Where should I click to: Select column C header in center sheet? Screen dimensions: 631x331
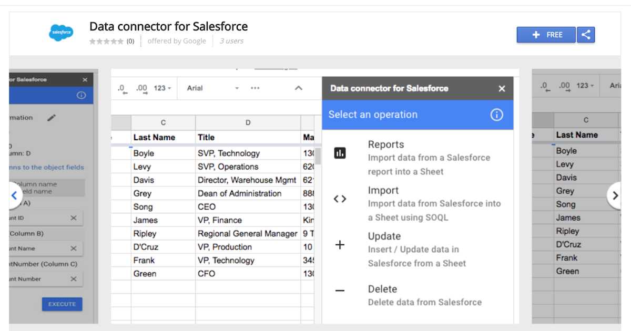pyautogui.click(x=163, y=123)
